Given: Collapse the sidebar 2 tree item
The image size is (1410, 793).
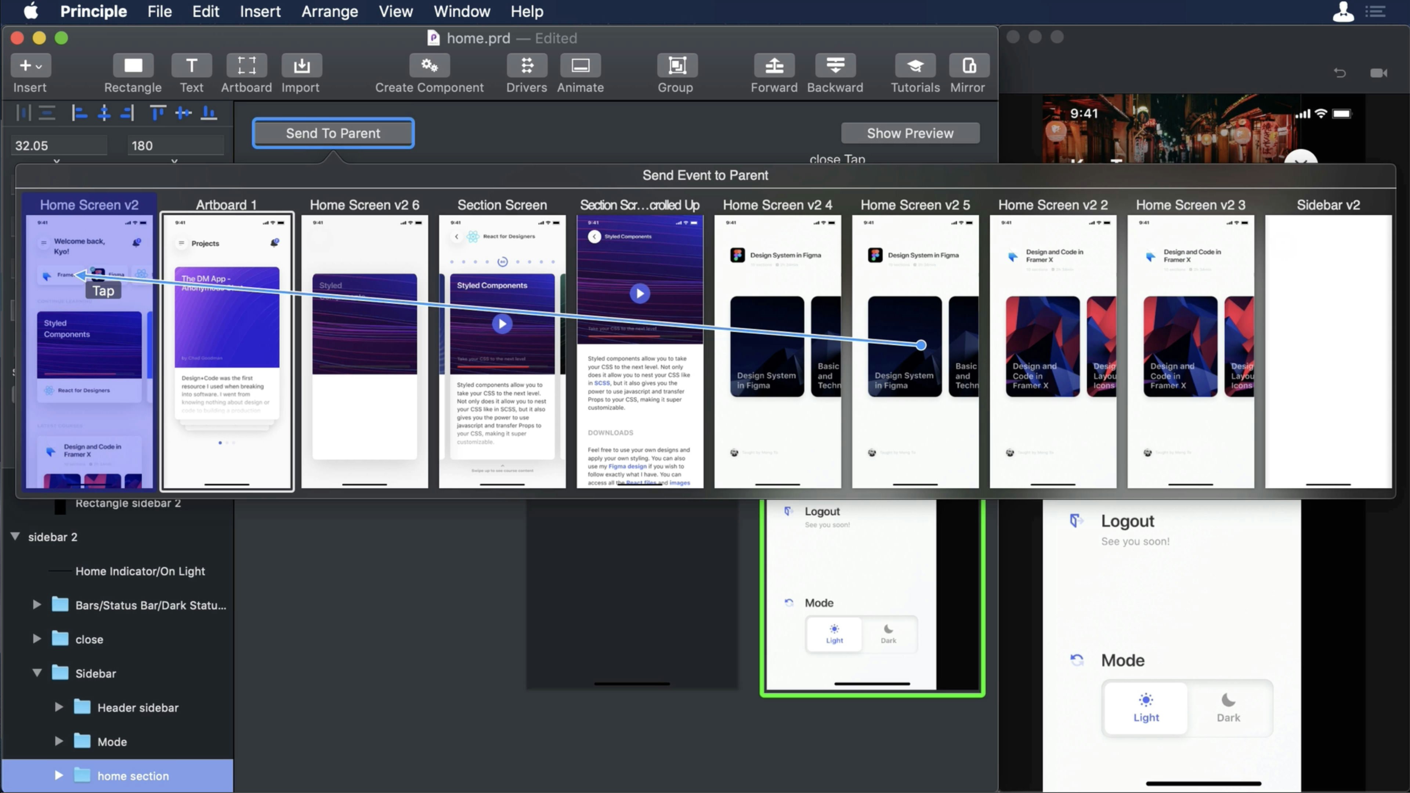Looking at the screenshot, I should [x=15, y=536].
